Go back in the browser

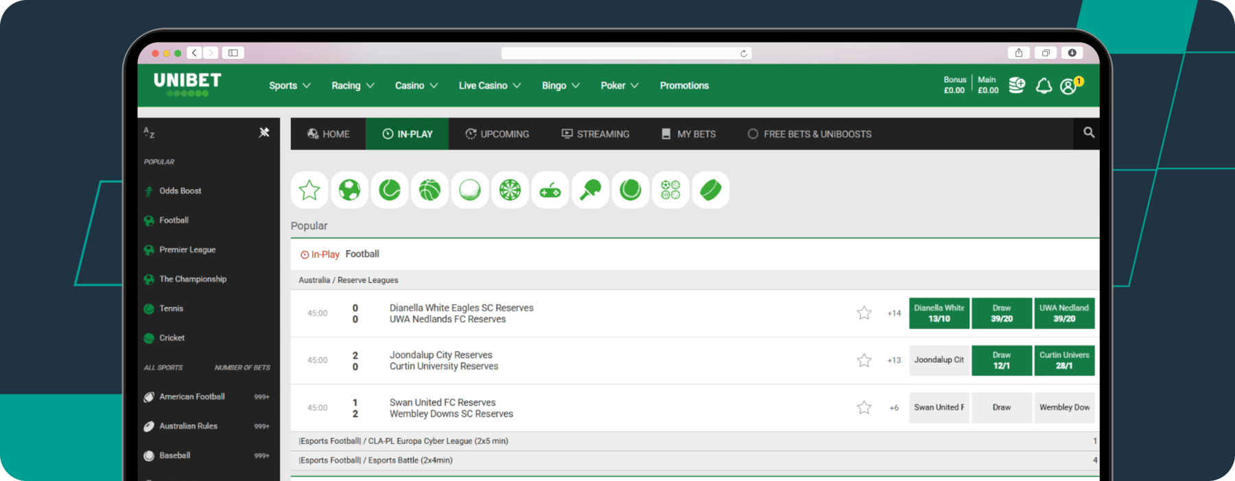(195, 53)
